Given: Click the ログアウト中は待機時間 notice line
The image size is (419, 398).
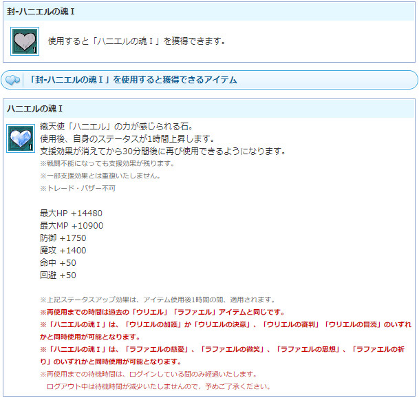Looking at the screenshot, I should click(x=158, y=386).
